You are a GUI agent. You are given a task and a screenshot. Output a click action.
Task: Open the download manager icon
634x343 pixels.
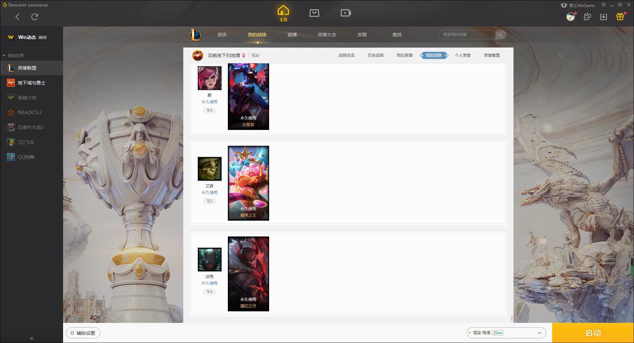[x=604, y=17]
